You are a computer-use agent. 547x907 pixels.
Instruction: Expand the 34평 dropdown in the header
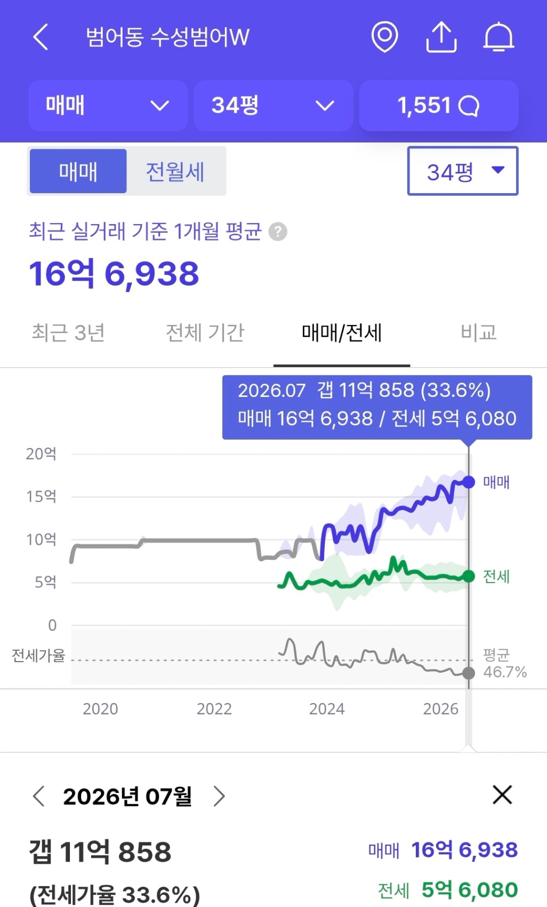pyautogui.click(x=273, y=106)
